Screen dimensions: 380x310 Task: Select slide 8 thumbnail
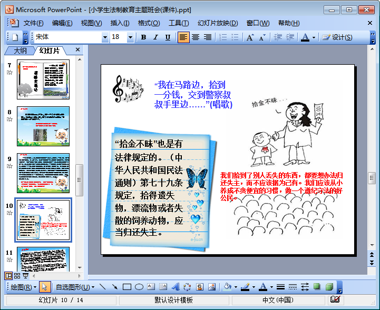43,126
